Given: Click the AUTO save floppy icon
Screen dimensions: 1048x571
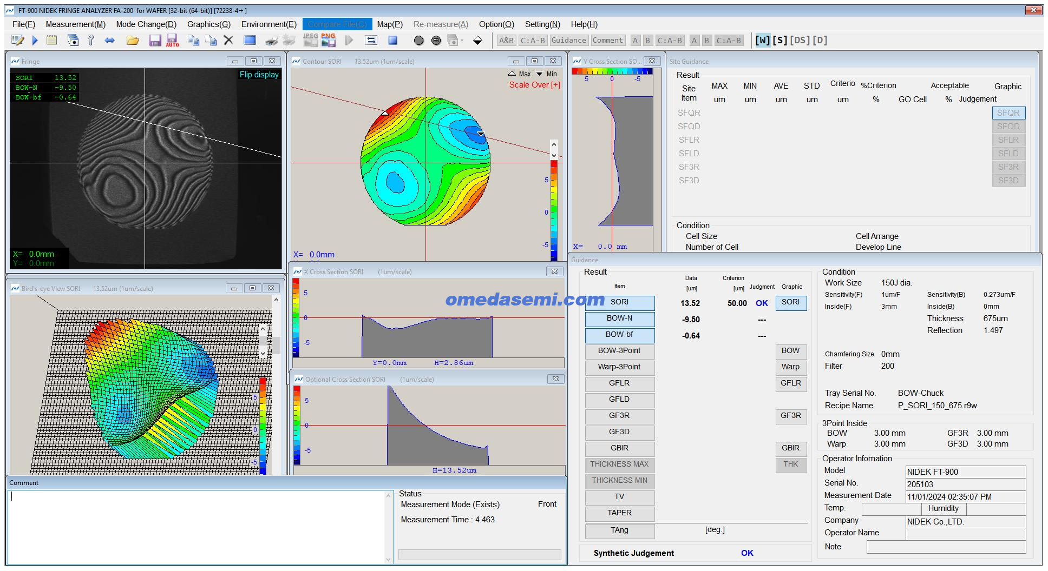Looking at the screenshot, I should 172,41.
